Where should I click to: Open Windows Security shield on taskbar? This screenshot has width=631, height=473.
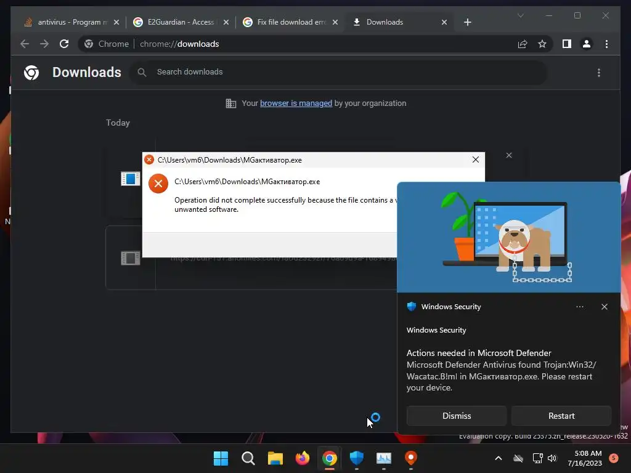(357, 458)
